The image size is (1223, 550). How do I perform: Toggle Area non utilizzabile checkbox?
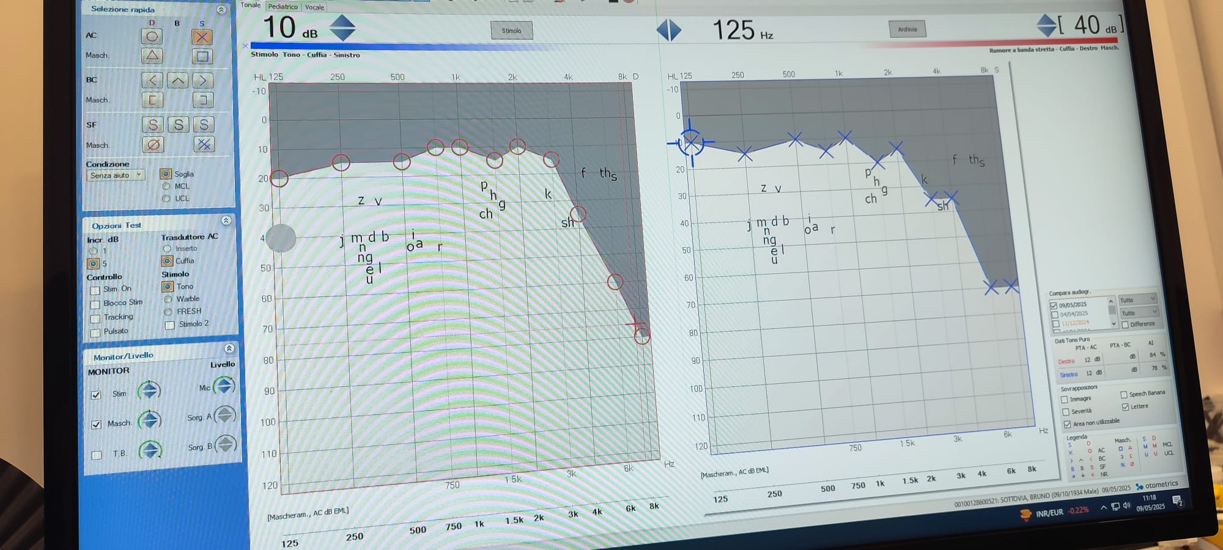1067,424
